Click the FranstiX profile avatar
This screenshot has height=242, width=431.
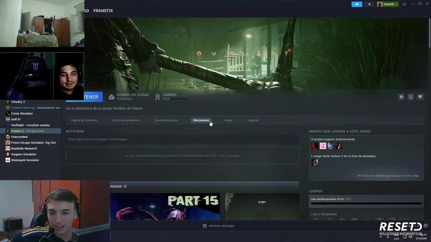pyautogui.click(x=380, y=4)
